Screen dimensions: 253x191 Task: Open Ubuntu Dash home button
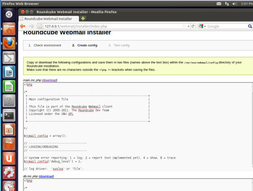point(9,15)
